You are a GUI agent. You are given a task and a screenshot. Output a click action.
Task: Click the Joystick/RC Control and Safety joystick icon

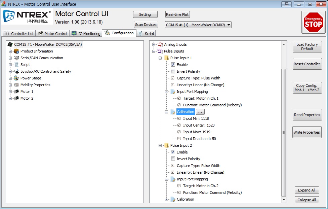click(17, 71)
